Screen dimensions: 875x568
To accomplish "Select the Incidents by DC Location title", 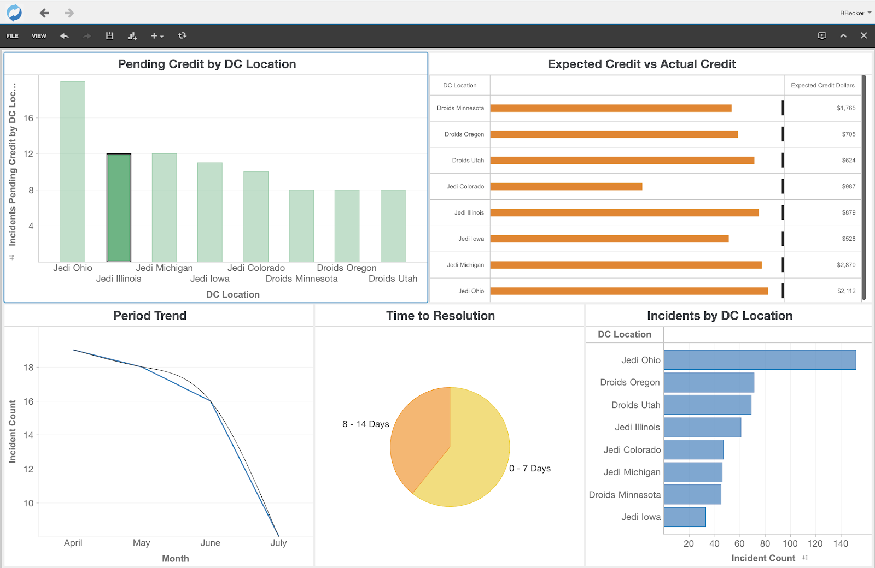I will tap(720, 316).
